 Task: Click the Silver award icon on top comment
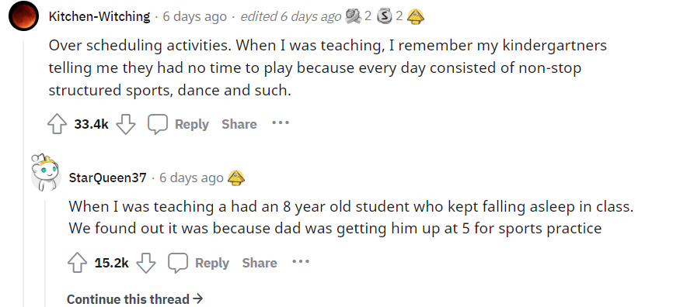coord(384,16)
